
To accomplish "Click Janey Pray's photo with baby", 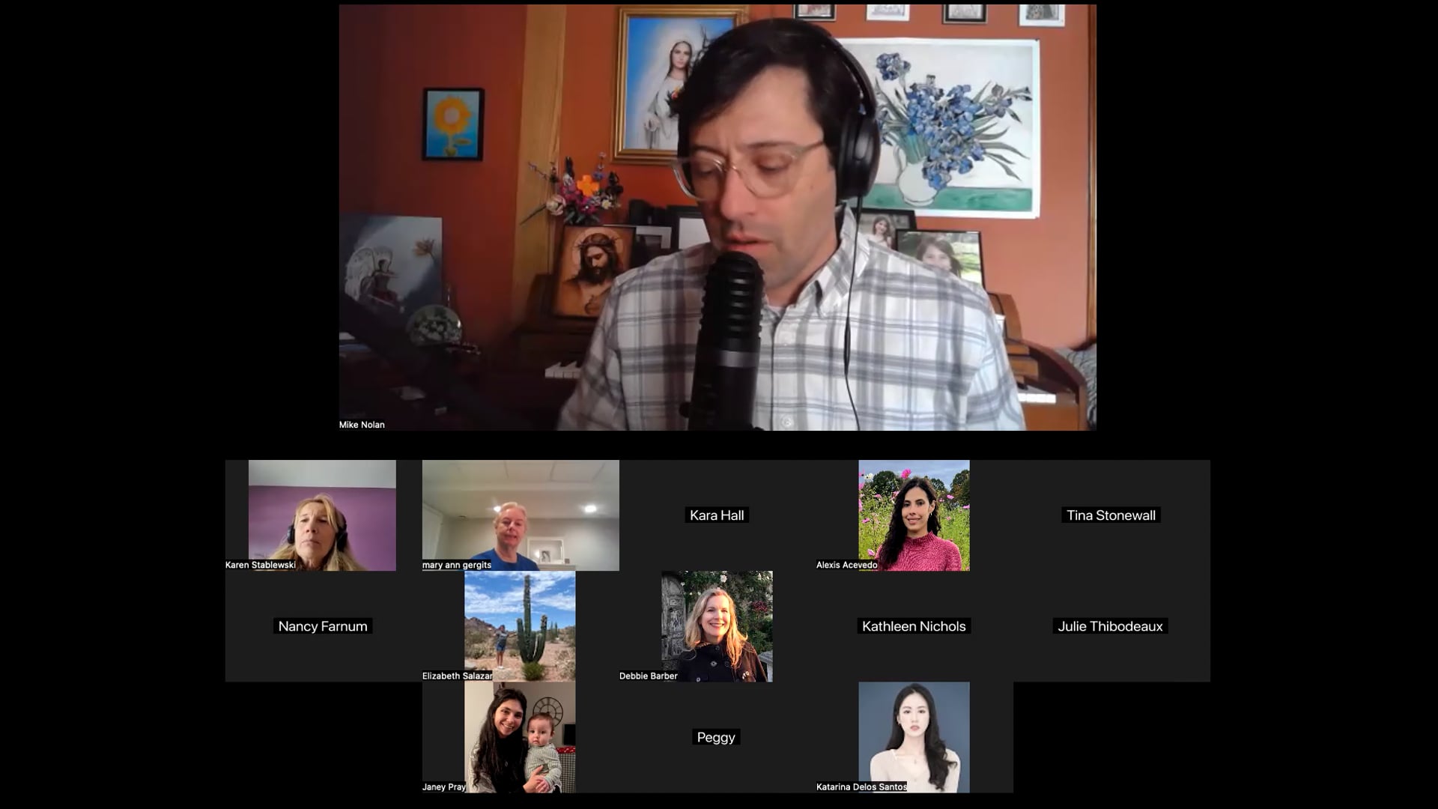I will click(520, 737).
